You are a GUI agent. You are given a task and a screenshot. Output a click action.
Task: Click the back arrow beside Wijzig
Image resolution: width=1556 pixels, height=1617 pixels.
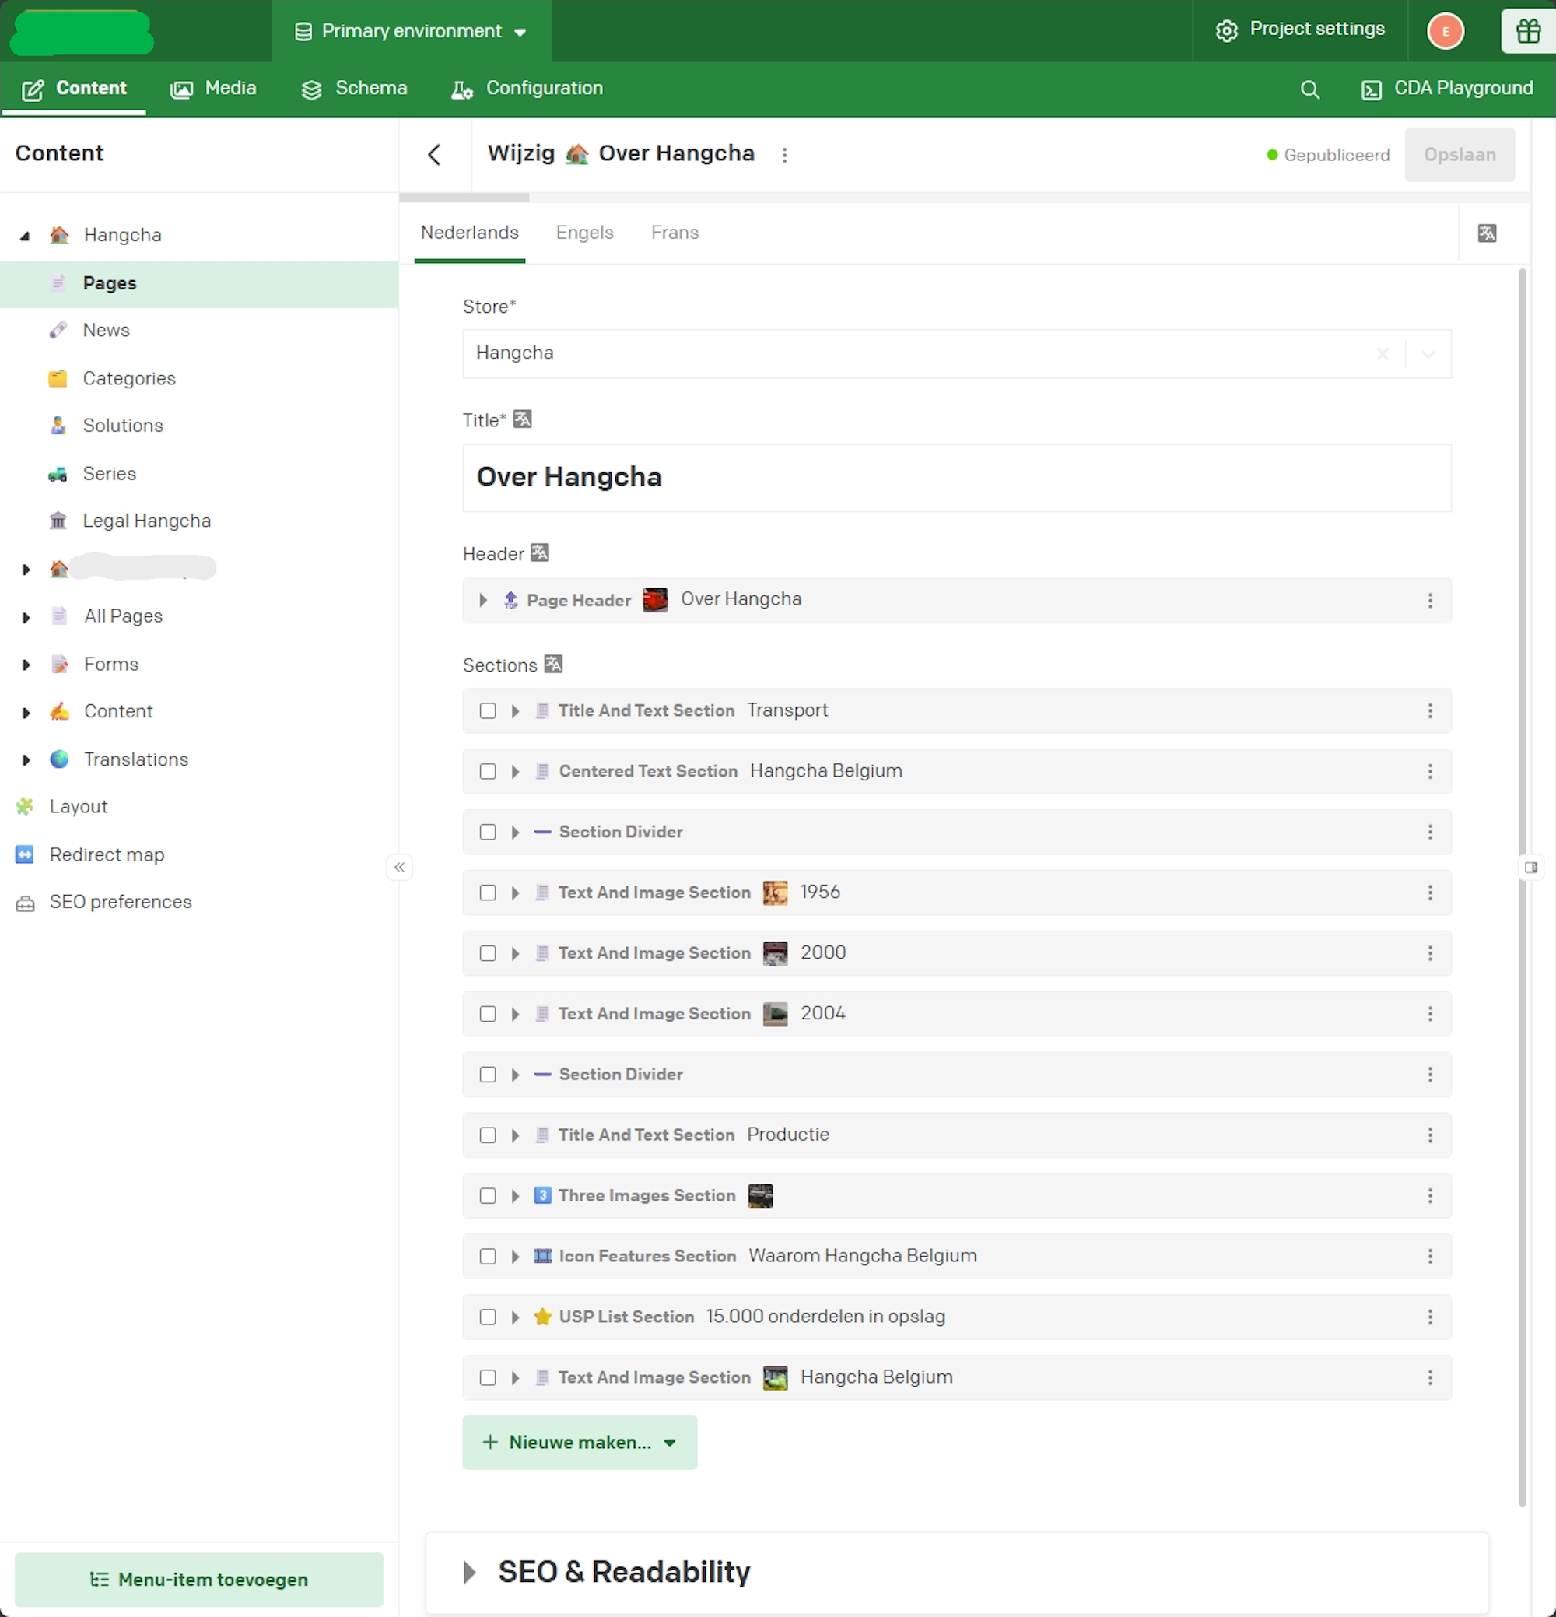point(434,154)
